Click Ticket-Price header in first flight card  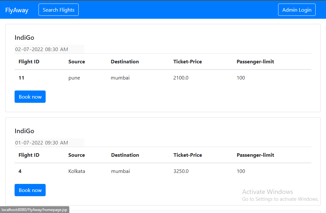point(187,62)
